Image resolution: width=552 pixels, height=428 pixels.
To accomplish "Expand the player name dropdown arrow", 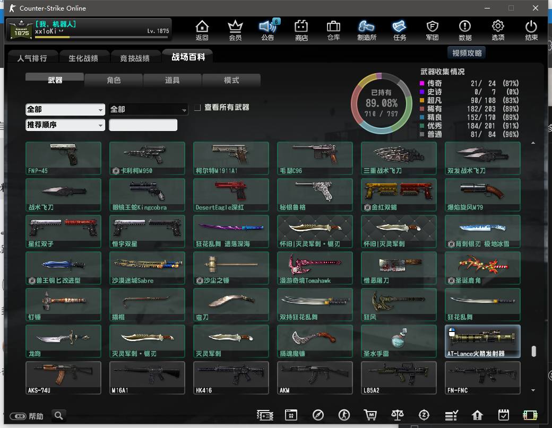I will [61, 31].
